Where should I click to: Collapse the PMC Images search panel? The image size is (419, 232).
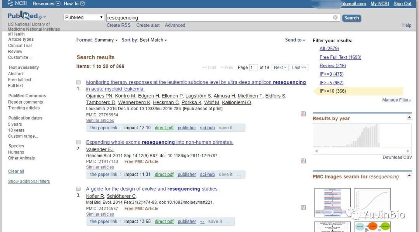pyautogui.click(x=409, y=176)
